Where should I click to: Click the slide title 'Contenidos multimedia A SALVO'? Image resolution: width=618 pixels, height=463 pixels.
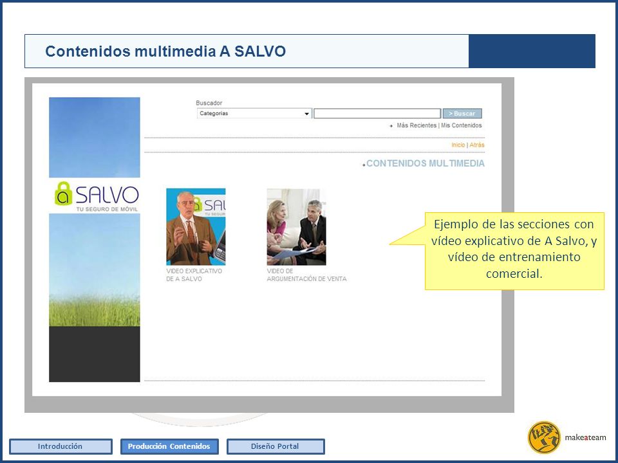tap(165, 51)
